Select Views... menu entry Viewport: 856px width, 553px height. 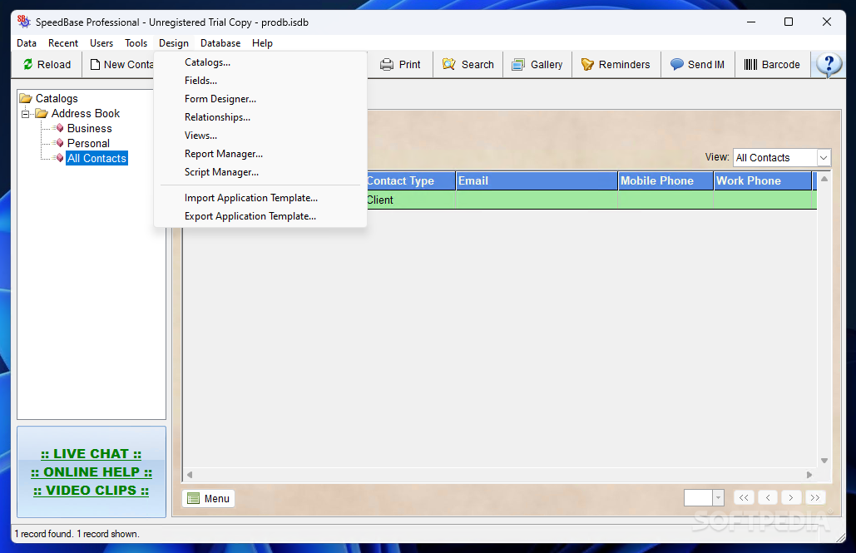[260, 136]
